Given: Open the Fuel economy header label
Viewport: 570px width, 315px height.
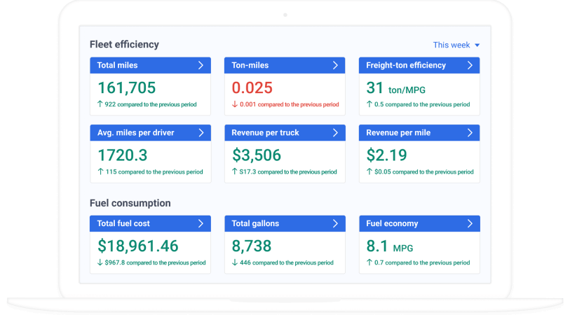Looking at the screenshot, I should 392,223.
